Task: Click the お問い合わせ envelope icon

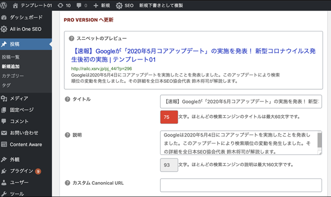Action: point(4,133)
